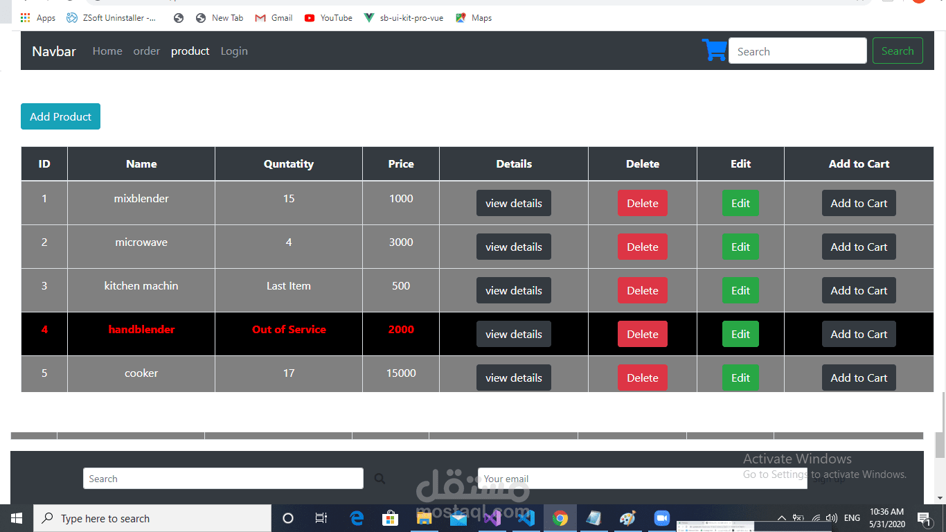Open the blue shopping cart icon
946x532 pixels.
click(714, 51)
